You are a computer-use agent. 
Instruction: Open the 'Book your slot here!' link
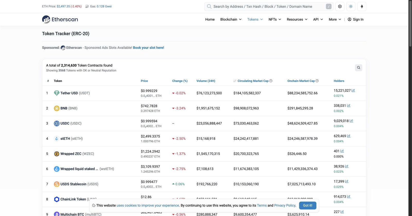[149, 48]
